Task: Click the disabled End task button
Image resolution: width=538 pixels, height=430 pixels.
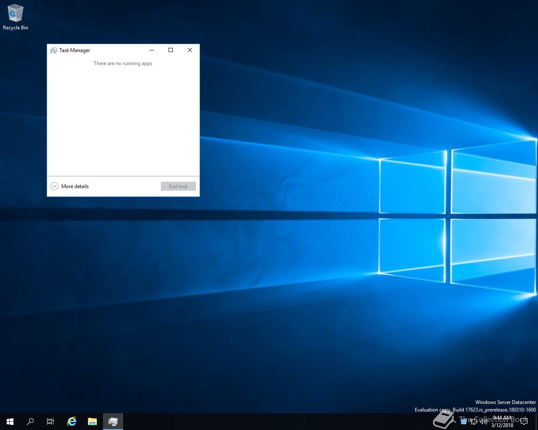Action: coord(178,186)
